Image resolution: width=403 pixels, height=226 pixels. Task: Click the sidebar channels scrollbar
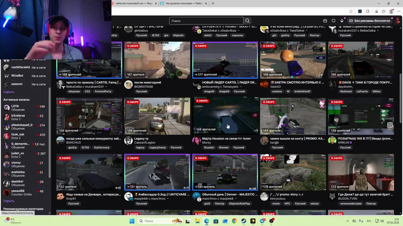(x=49, y=133)
